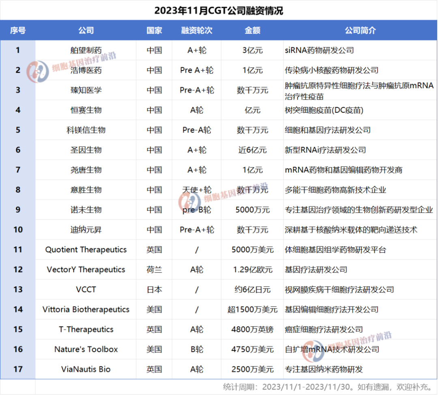Click the Quotient Therapeutics company name

[86, 250]
